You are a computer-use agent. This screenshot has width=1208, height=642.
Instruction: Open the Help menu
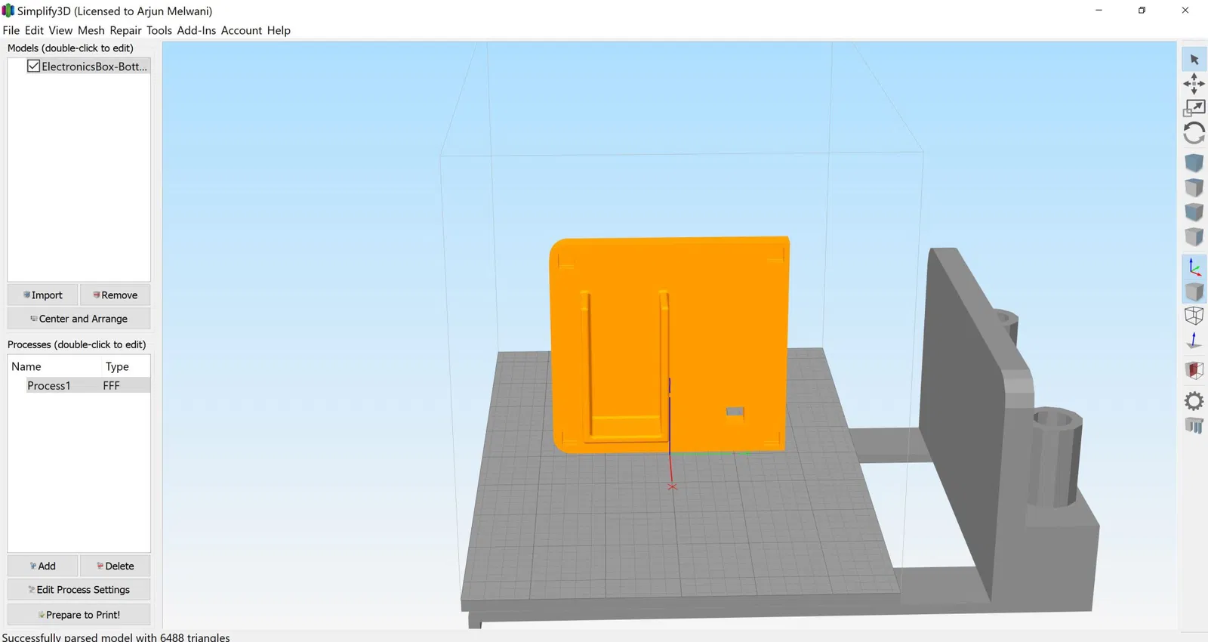click(x=279, y=30)
